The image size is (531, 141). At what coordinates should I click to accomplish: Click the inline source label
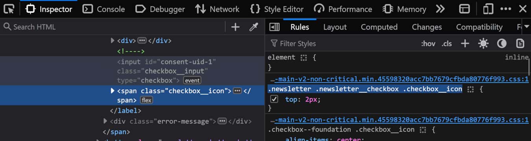[x=516, y=57]
